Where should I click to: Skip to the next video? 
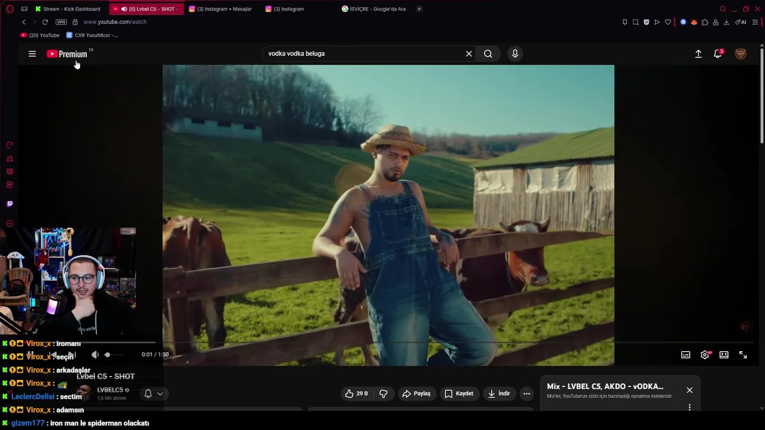point(72,355)
